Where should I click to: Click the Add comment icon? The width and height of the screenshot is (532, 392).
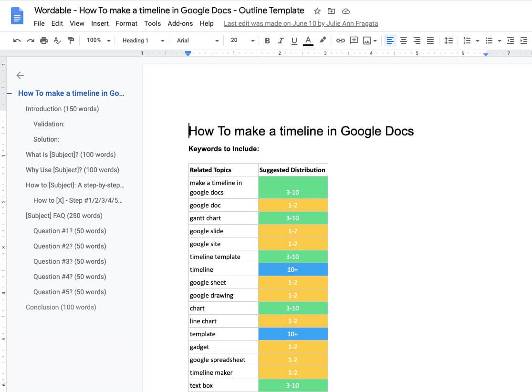click(354, 41)
